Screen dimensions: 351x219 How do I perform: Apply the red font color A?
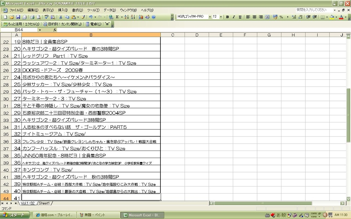point(341,17)
